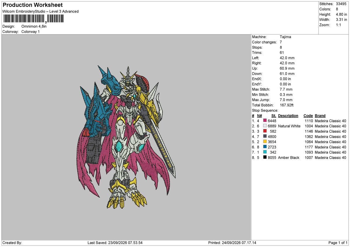Viewport: 350px width, 247px height.
Task: Click the Amber Black color swatch
Action: click(265, 158)
